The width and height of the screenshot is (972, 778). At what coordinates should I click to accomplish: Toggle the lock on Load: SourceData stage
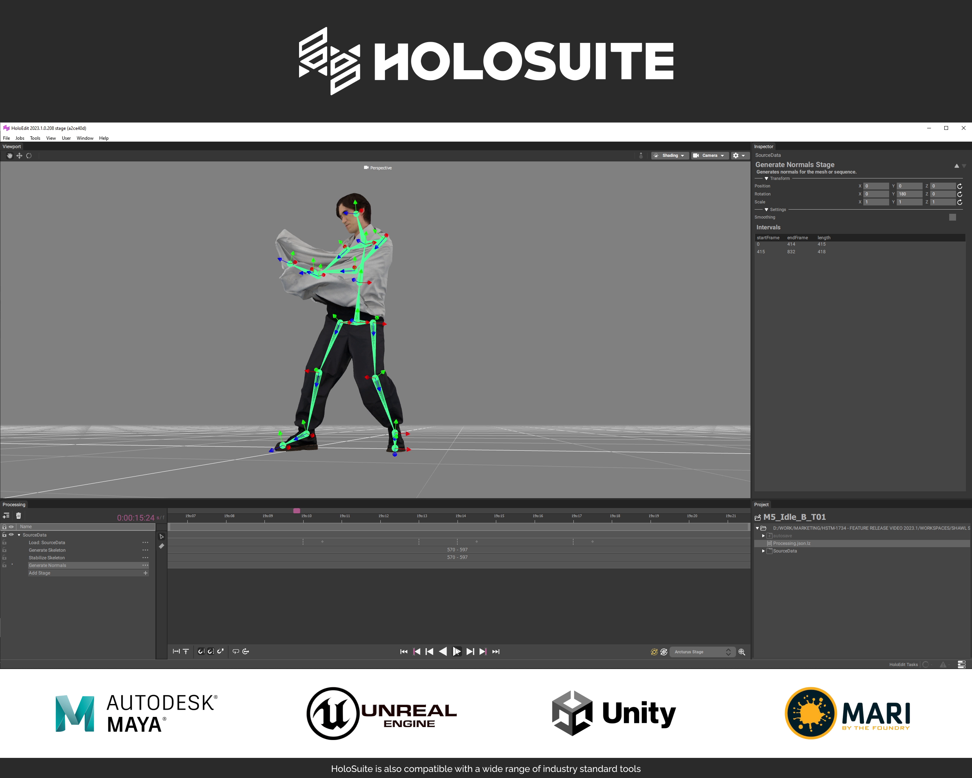pos(5,542)
